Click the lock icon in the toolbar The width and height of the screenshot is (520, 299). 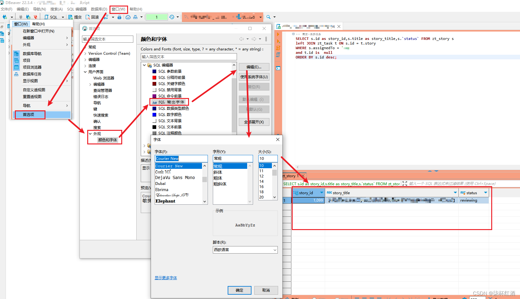(119, 17)
